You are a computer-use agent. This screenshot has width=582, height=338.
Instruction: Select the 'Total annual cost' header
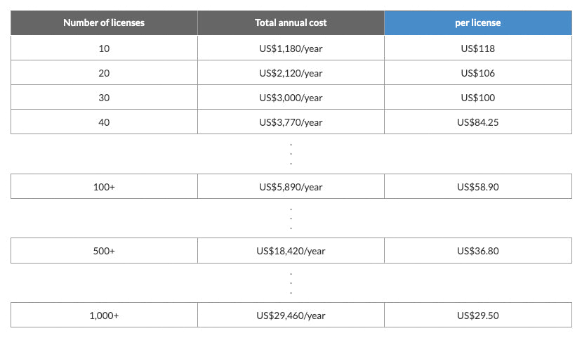pos(291,22)
